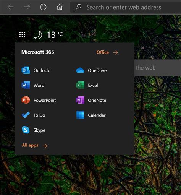Launch Excel from its X icon
This screenshot has height=195, width=181.
(x=80, y=85)
